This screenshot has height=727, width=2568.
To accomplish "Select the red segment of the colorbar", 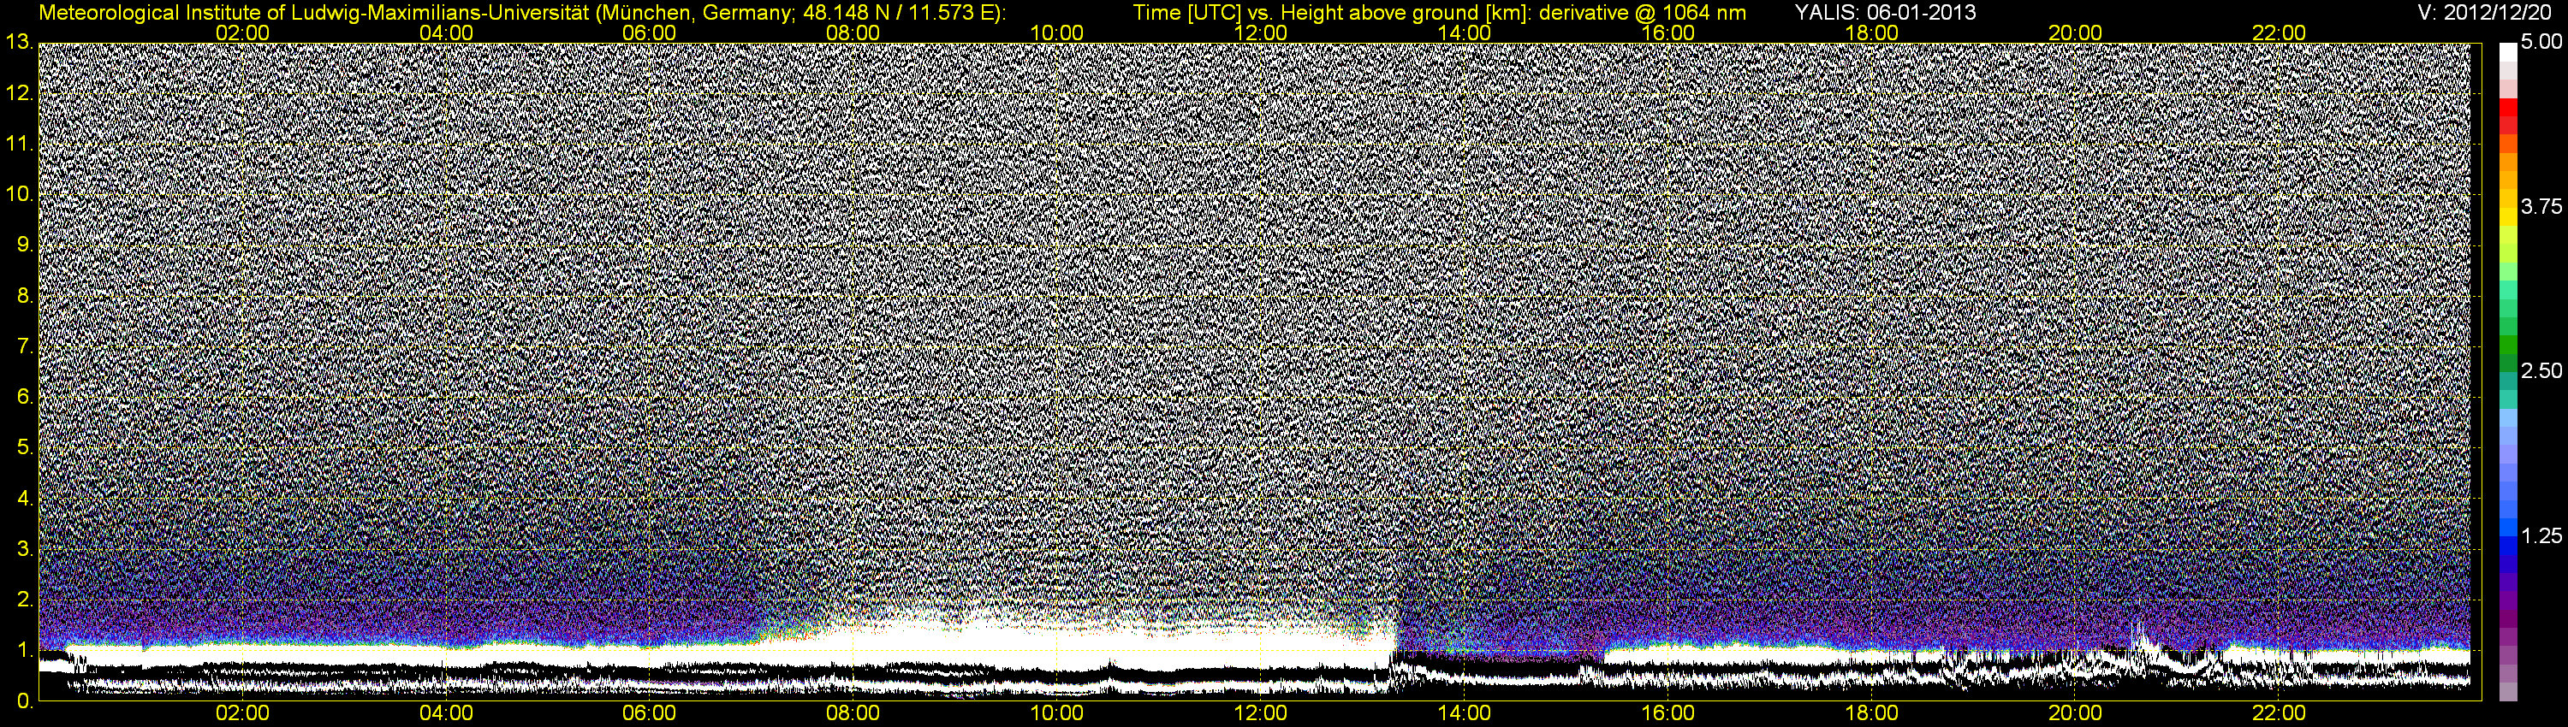I will (x=2508, y=108).
